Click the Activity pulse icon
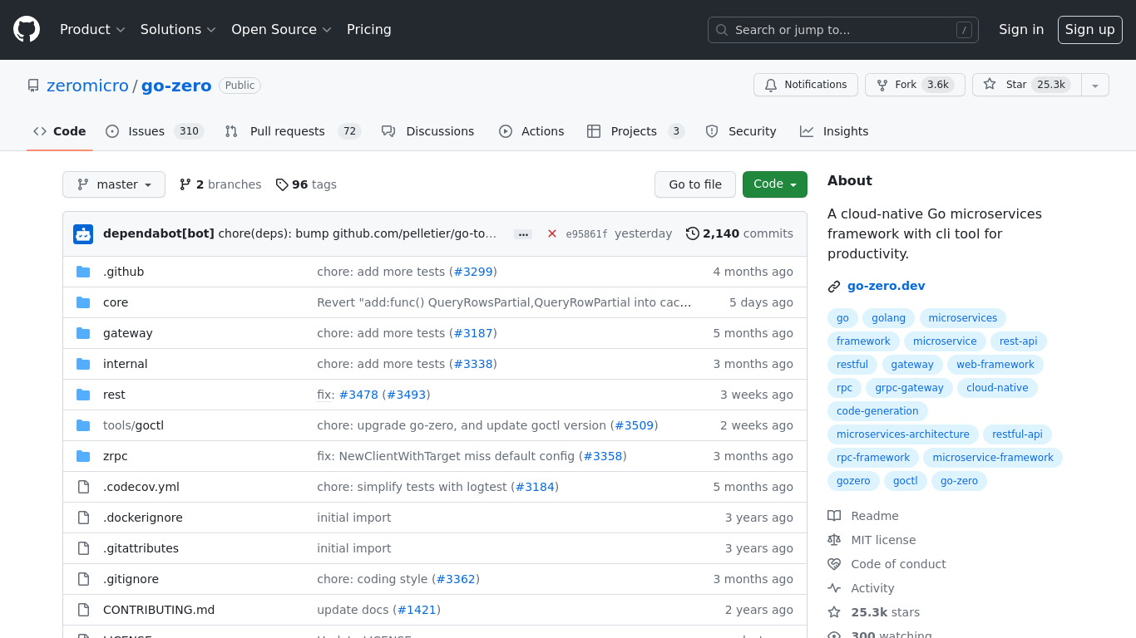Screen dimensions: 1136x638 coord(834,588)
